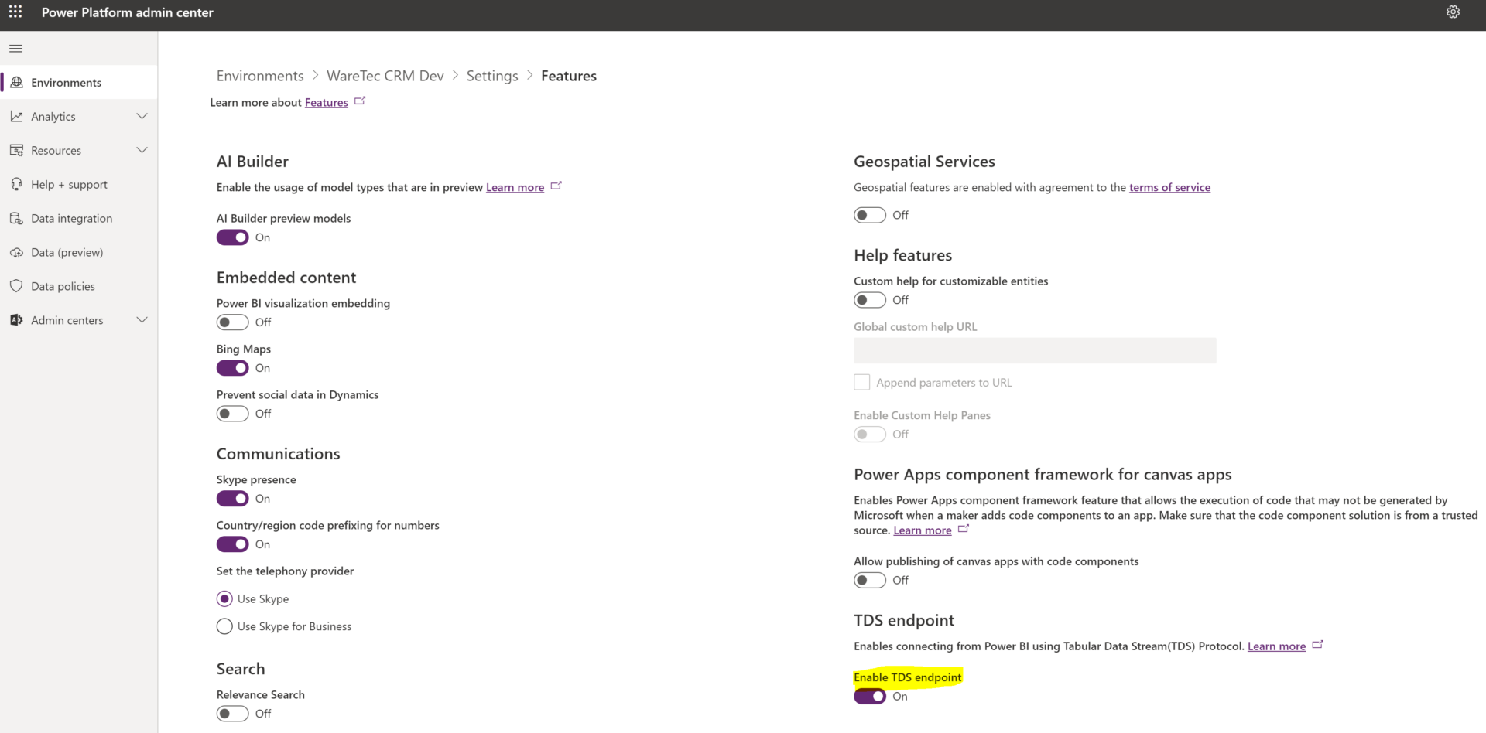Click the Global custom help URL field
Viewport: 1486px width, 733px height.
coord(1035,350)
